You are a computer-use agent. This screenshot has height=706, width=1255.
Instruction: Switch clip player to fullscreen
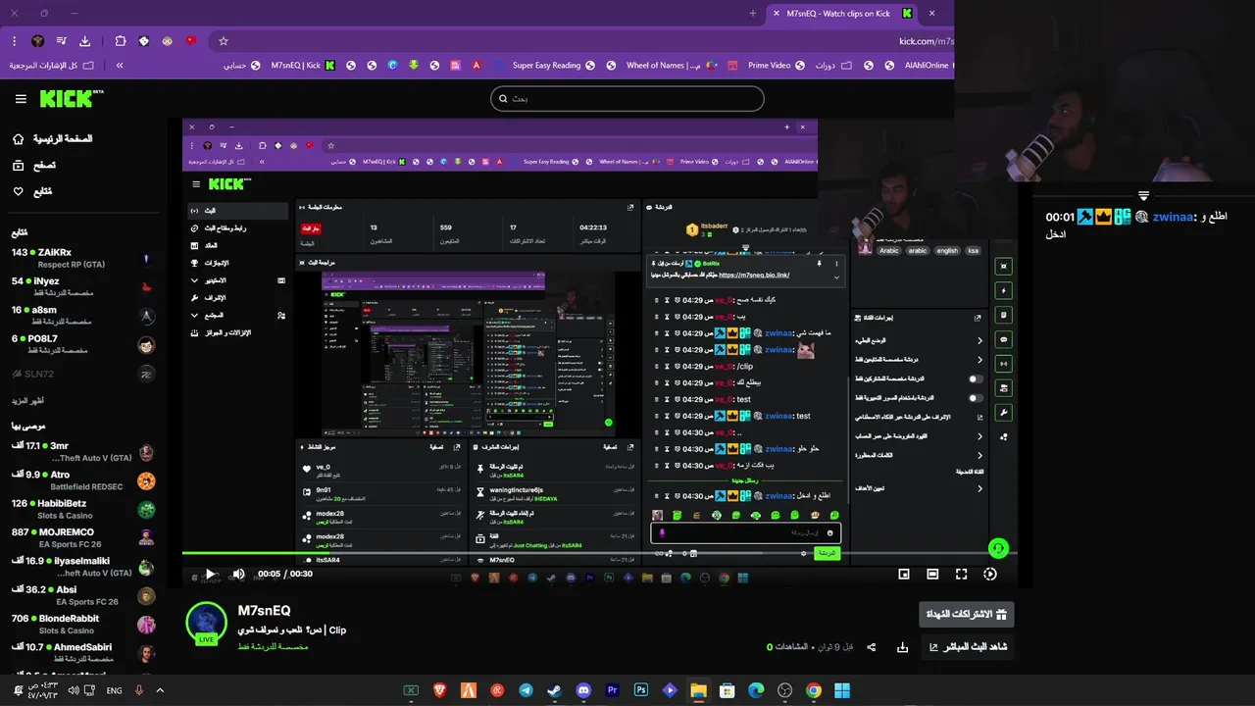[x=961, y=574]
